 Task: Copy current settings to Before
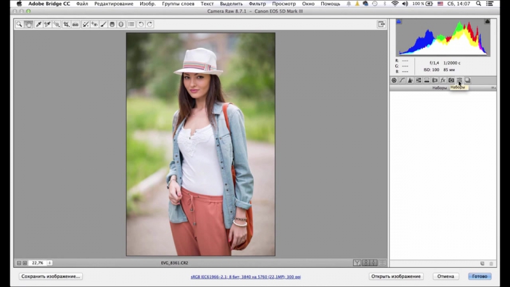click(374, 263)
